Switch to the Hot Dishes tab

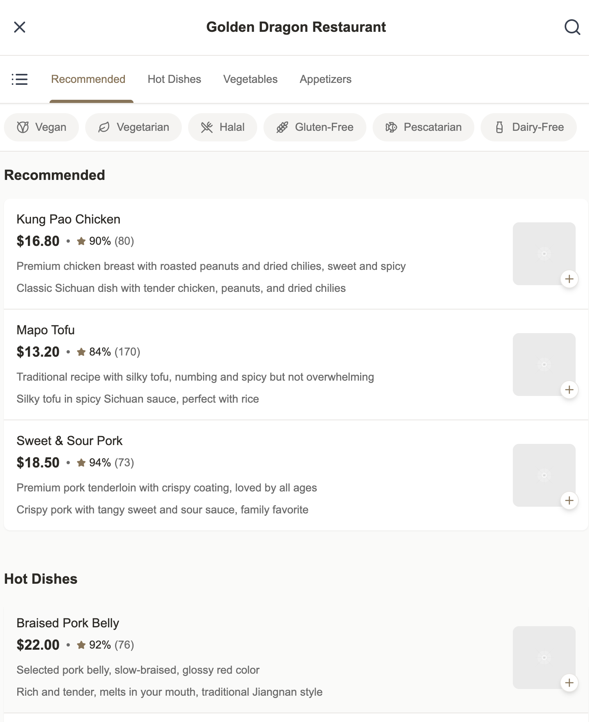174,79
